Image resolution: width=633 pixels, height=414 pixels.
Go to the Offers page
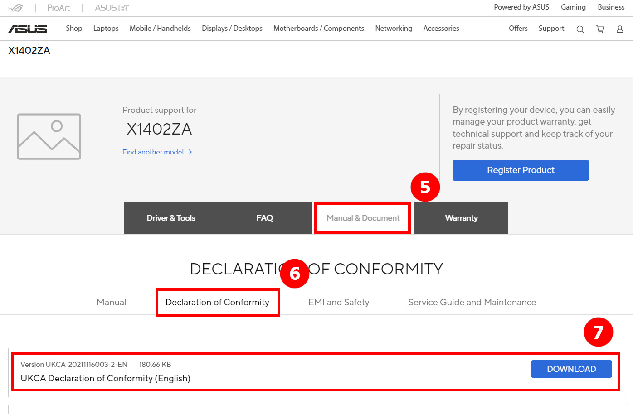point(518,28)
